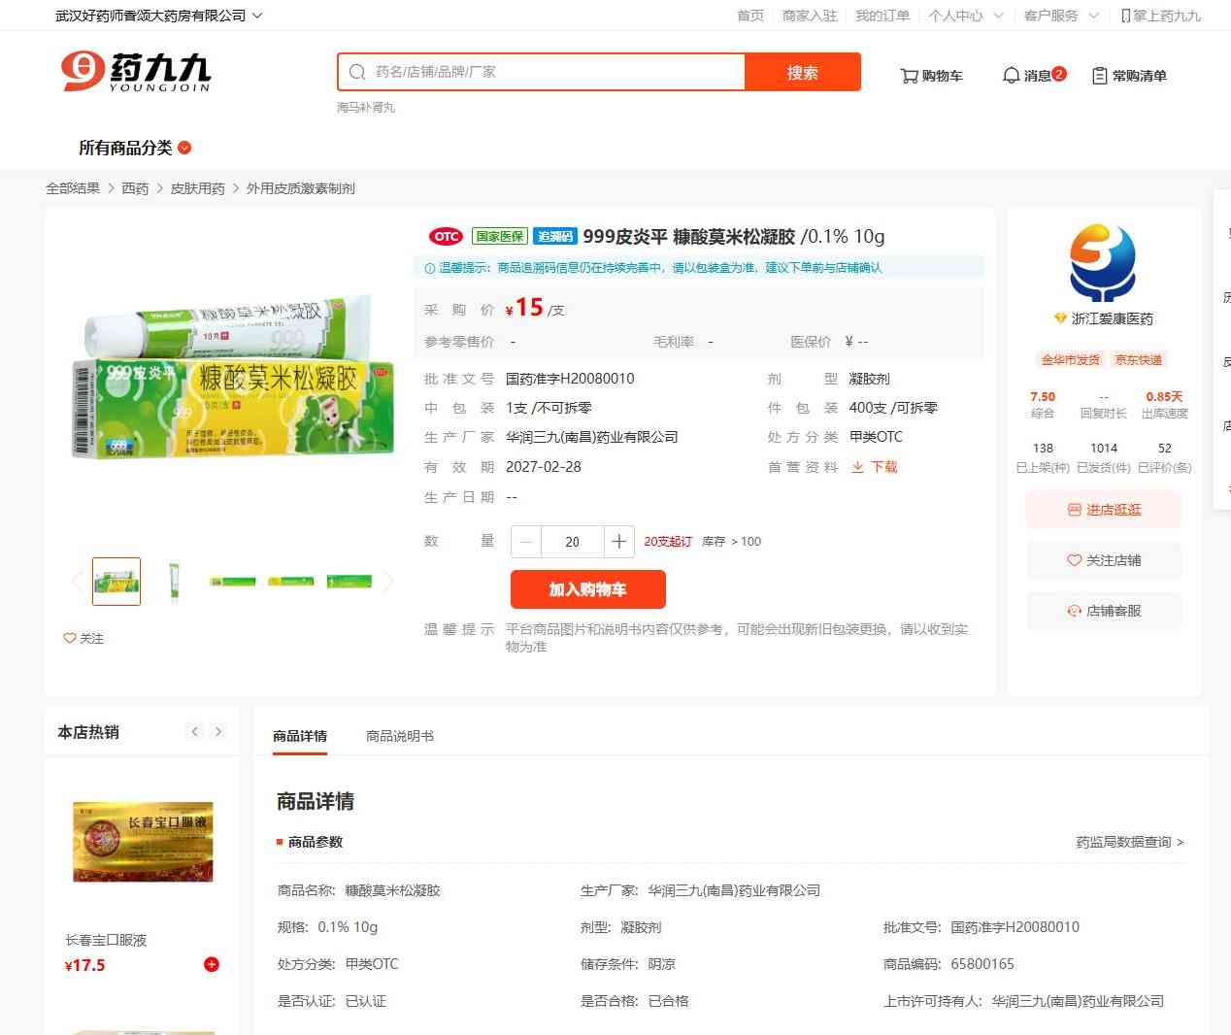Open the frequent purchase list icon
The image size is (1231, 1035).
1100,76
